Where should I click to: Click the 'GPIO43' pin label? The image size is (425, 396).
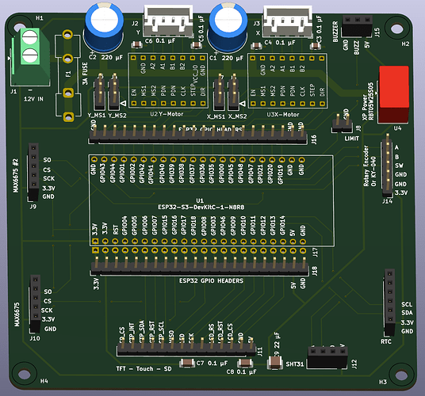pyautogui.click(x=103, y=173)
